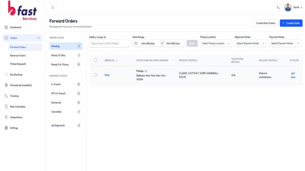
Task: Click the Integrations shield icon
Action: pyautogui.click(x=6, y=117)
